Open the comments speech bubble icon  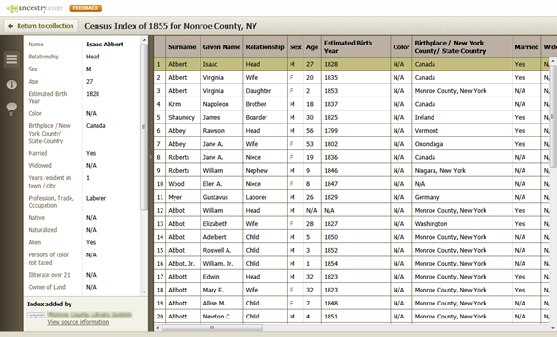pyautogui.click(x=12, y=108)
